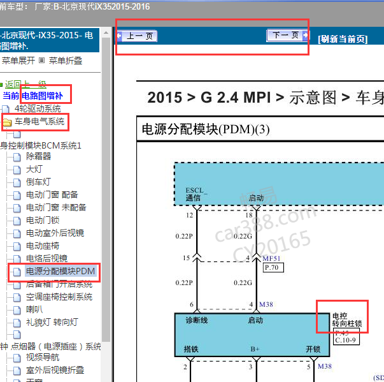Screen dimensions: 384x382
Task: Collapse the menu with 菜单折叠
Action: [x=66, y=61]
